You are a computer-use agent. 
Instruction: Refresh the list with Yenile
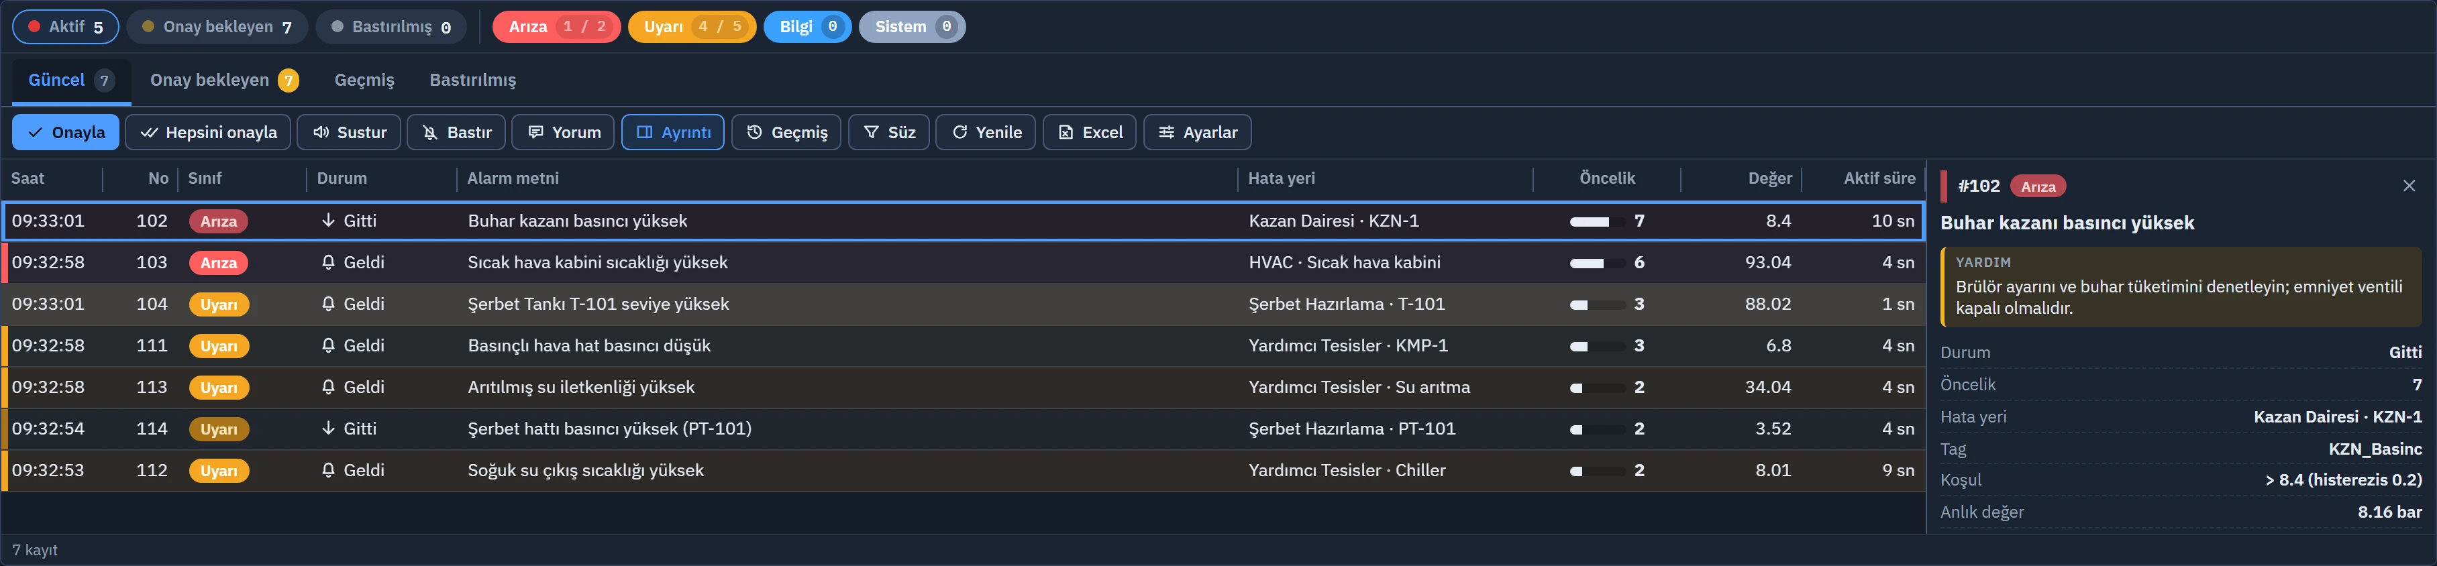click(x=986, y=132)
